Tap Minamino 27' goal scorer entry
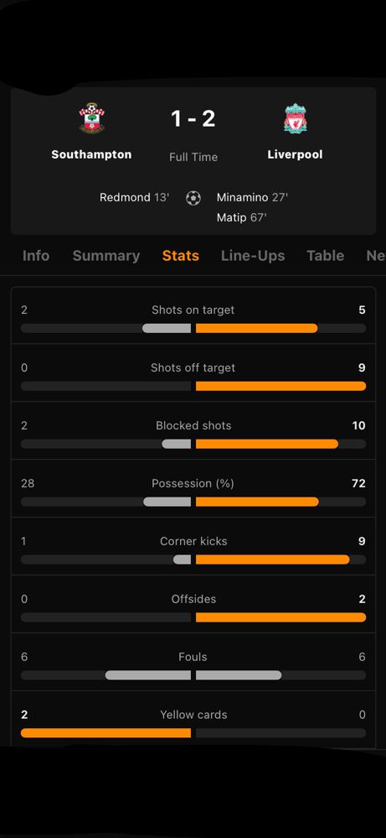Viewport: 386px width, 838px height. 252,197
